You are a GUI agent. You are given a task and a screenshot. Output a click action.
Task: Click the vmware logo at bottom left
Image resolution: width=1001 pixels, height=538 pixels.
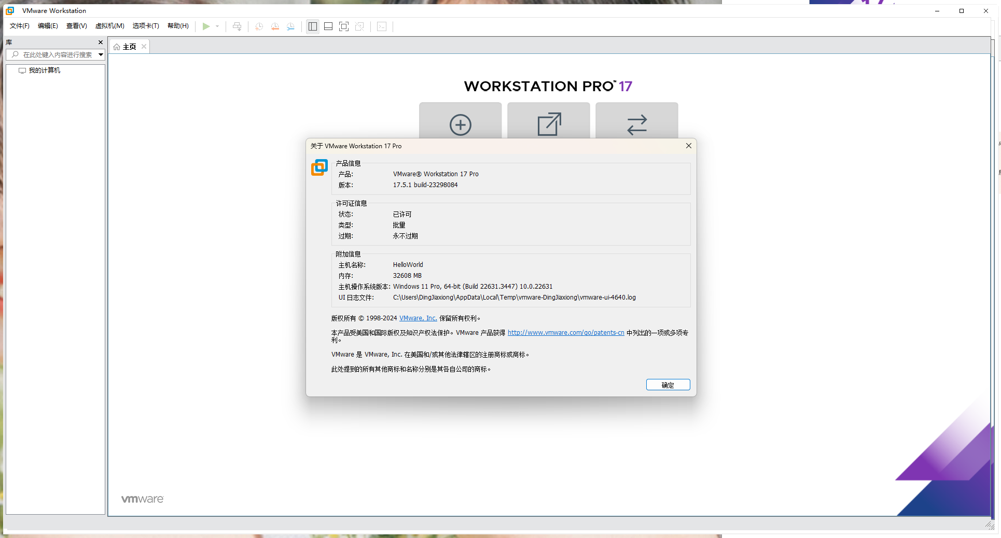tap(142, 499)
